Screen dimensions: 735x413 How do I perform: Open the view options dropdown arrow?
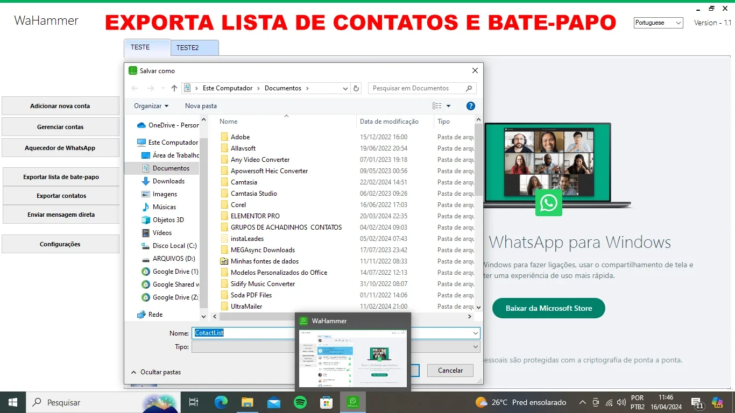click(x=448, y=106)
